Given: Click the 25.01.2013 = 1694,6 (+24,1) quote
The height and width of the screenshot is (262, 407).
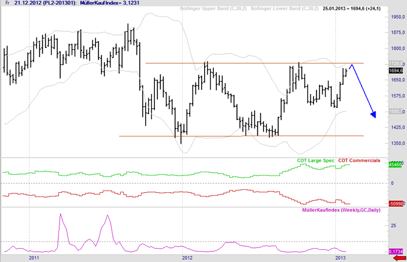Looking at the screenshot, I should point(352,8).
